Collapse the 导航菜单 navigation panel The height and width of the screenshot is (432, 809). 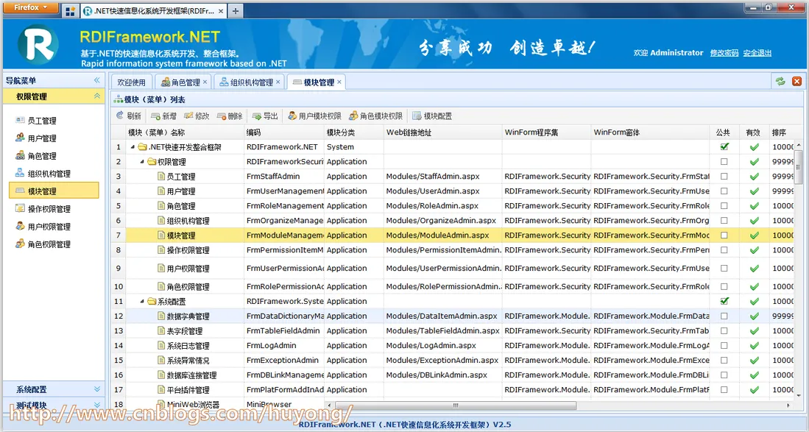click(97, 80)
